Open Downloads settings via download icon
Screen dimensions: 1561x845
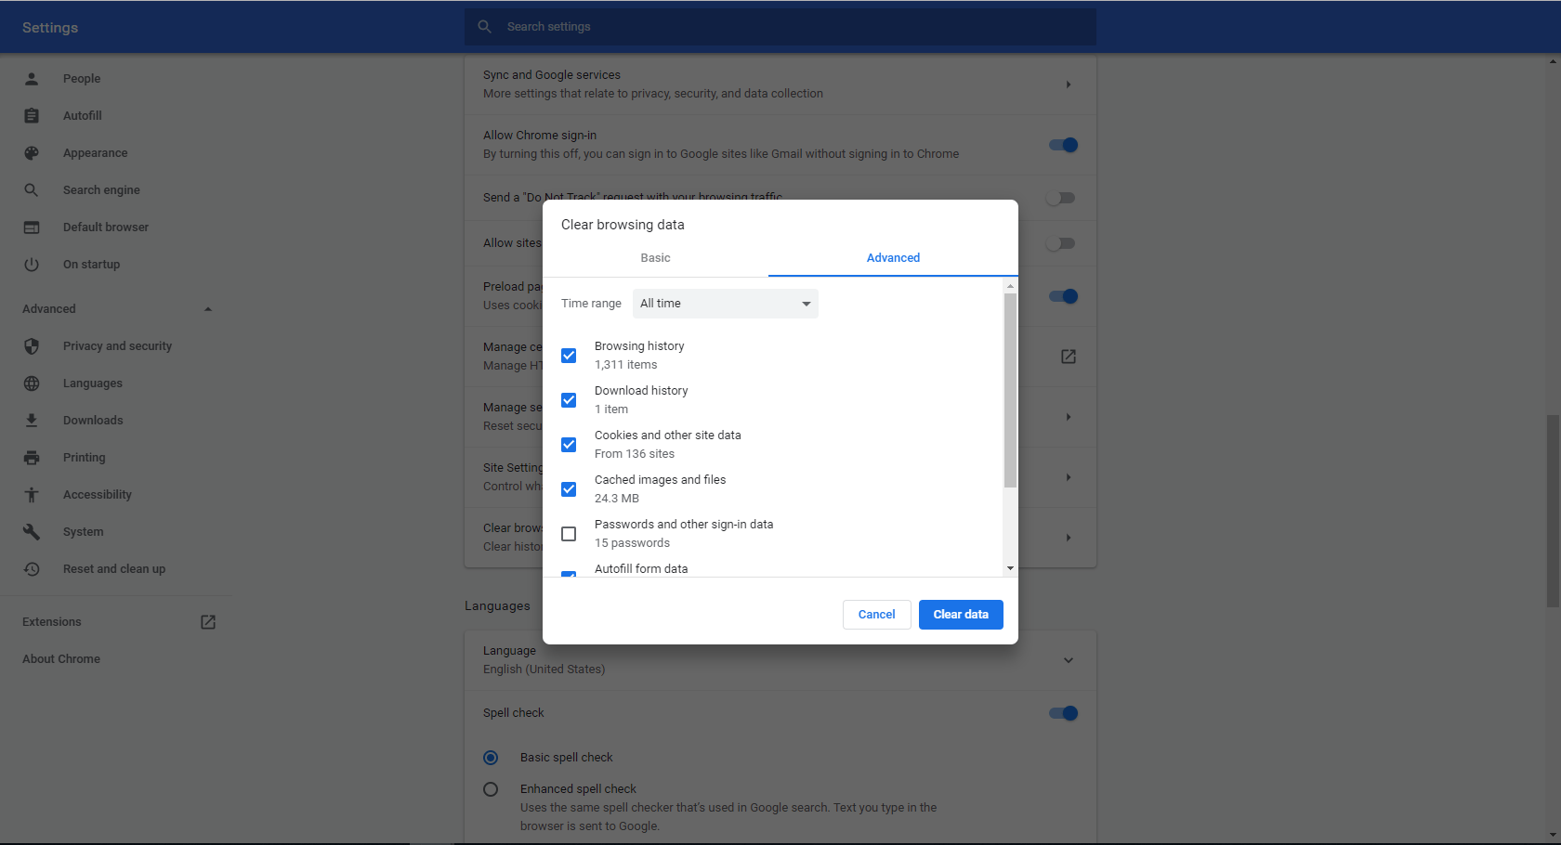32,420
